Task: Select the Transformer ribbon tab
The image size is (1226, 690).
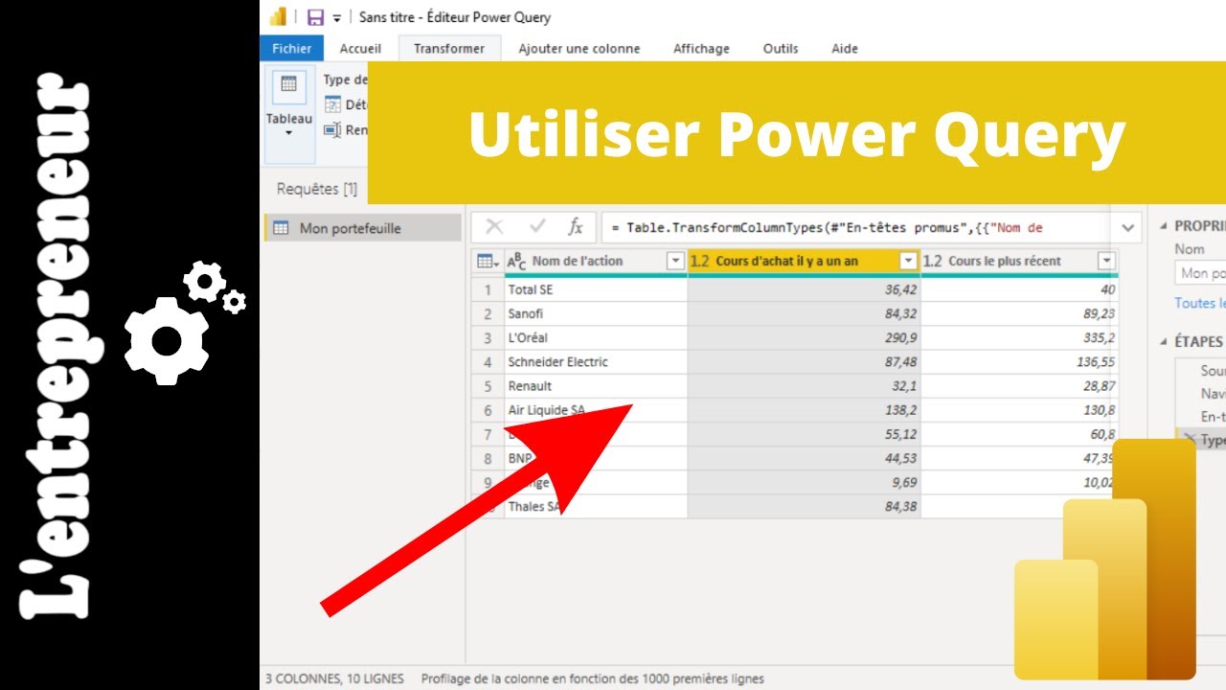Action: (x=449, y=48)
